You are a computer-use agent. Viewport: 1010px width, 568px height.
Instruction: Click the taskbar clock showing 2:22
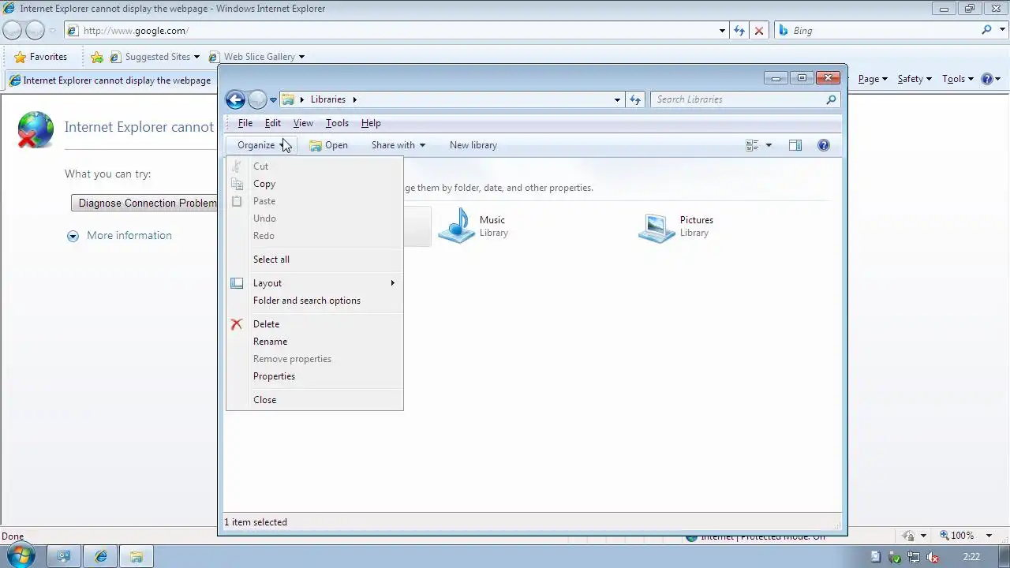(x=971, y=556)
